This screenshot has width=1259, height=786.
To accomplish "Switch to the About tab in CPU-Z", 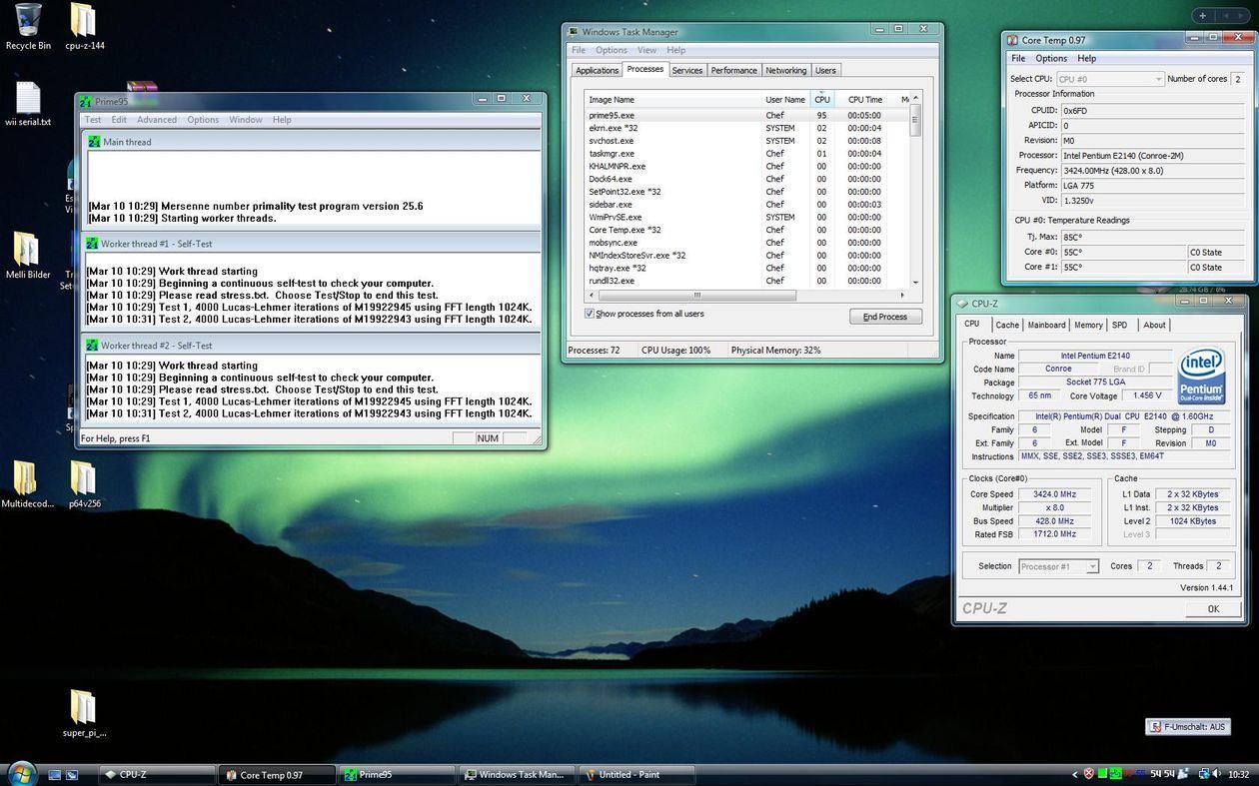I will click(x=1154, y=325).
